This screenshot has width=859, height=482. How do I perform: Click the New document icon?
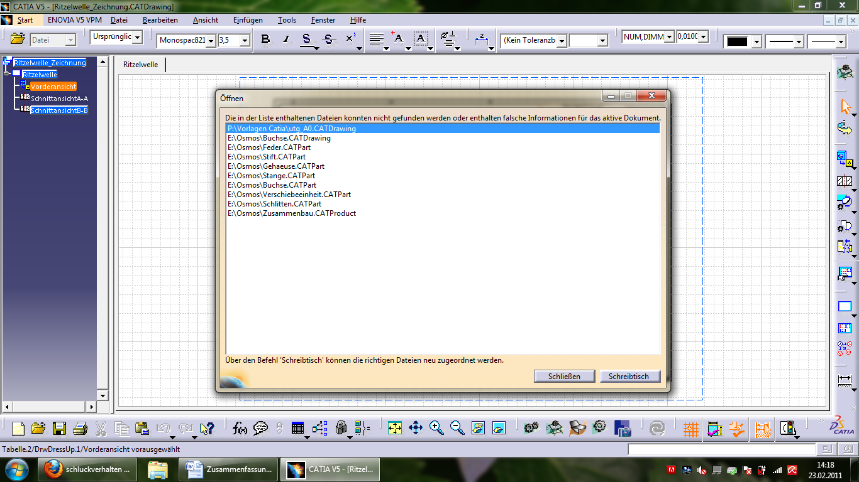18,429
